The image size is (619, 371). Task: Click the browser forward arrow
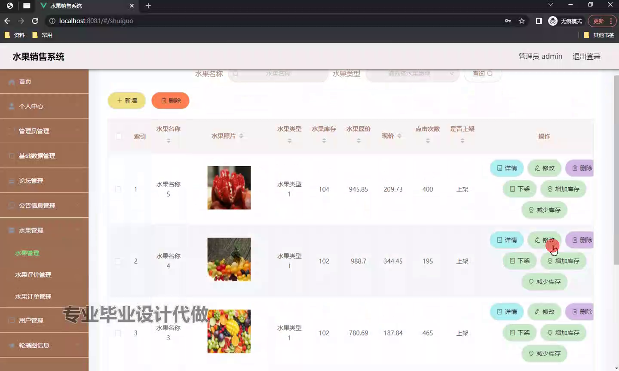pyautogui.click(x=21, y=21)
